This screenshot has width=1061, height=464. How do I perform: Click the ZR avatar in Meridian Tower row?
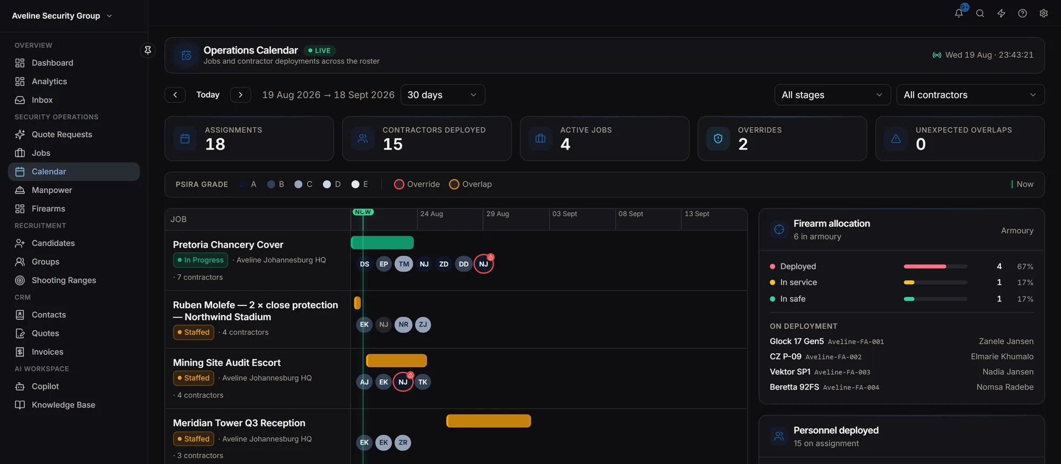[x=403, y=443]
